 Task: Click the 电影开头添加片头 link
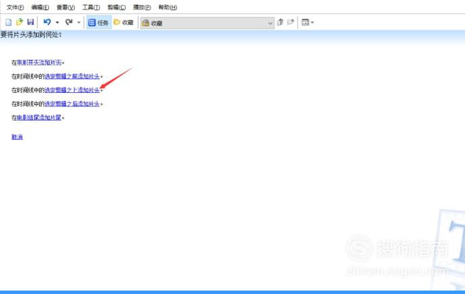[x=39, y=63]
